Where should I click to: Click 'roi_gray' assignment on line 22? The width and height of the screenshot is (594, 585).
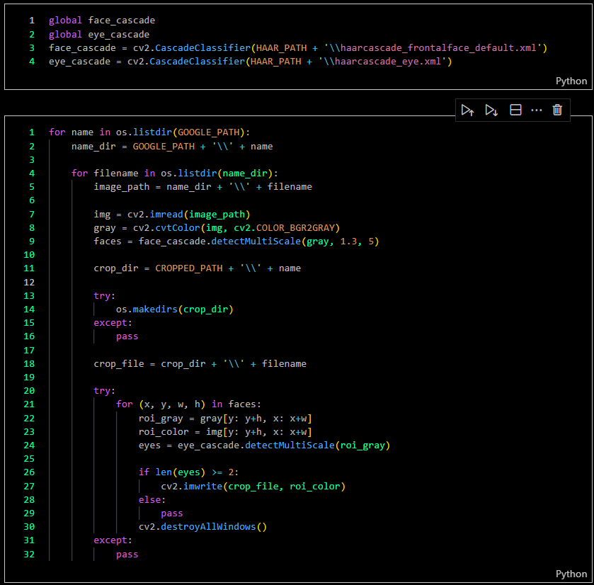(x=161, y=419)
